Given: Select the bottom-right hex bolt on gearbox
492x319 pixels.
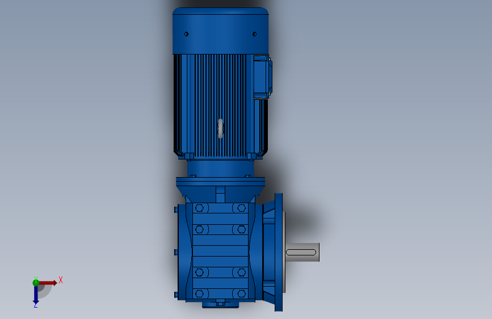Looking at the screenshot, I should click(x=241, y=294).
